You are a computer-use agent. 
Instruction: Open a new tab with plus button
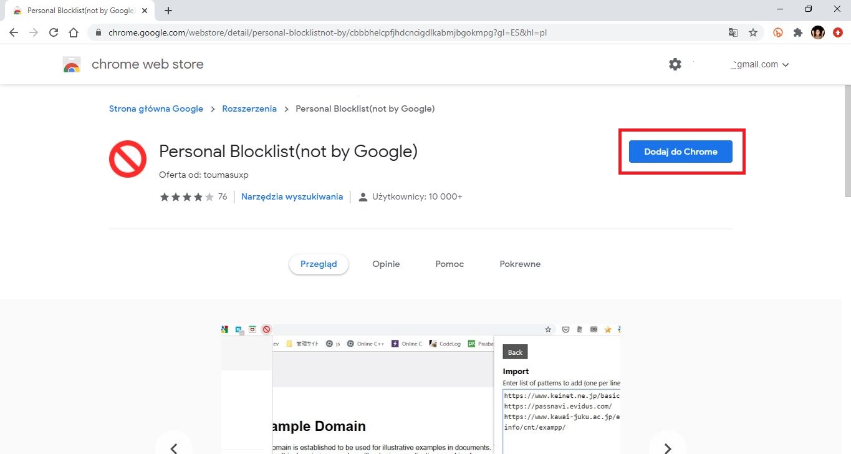pyautogui.click(x=168, y=11)
